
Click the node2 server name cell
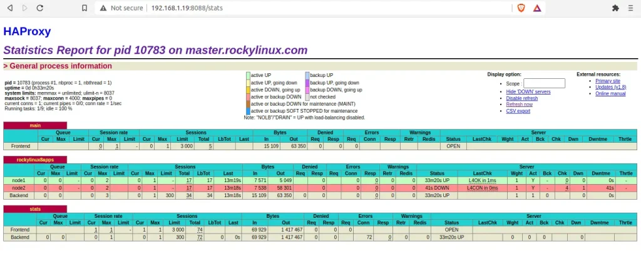[x=18, y=188]
